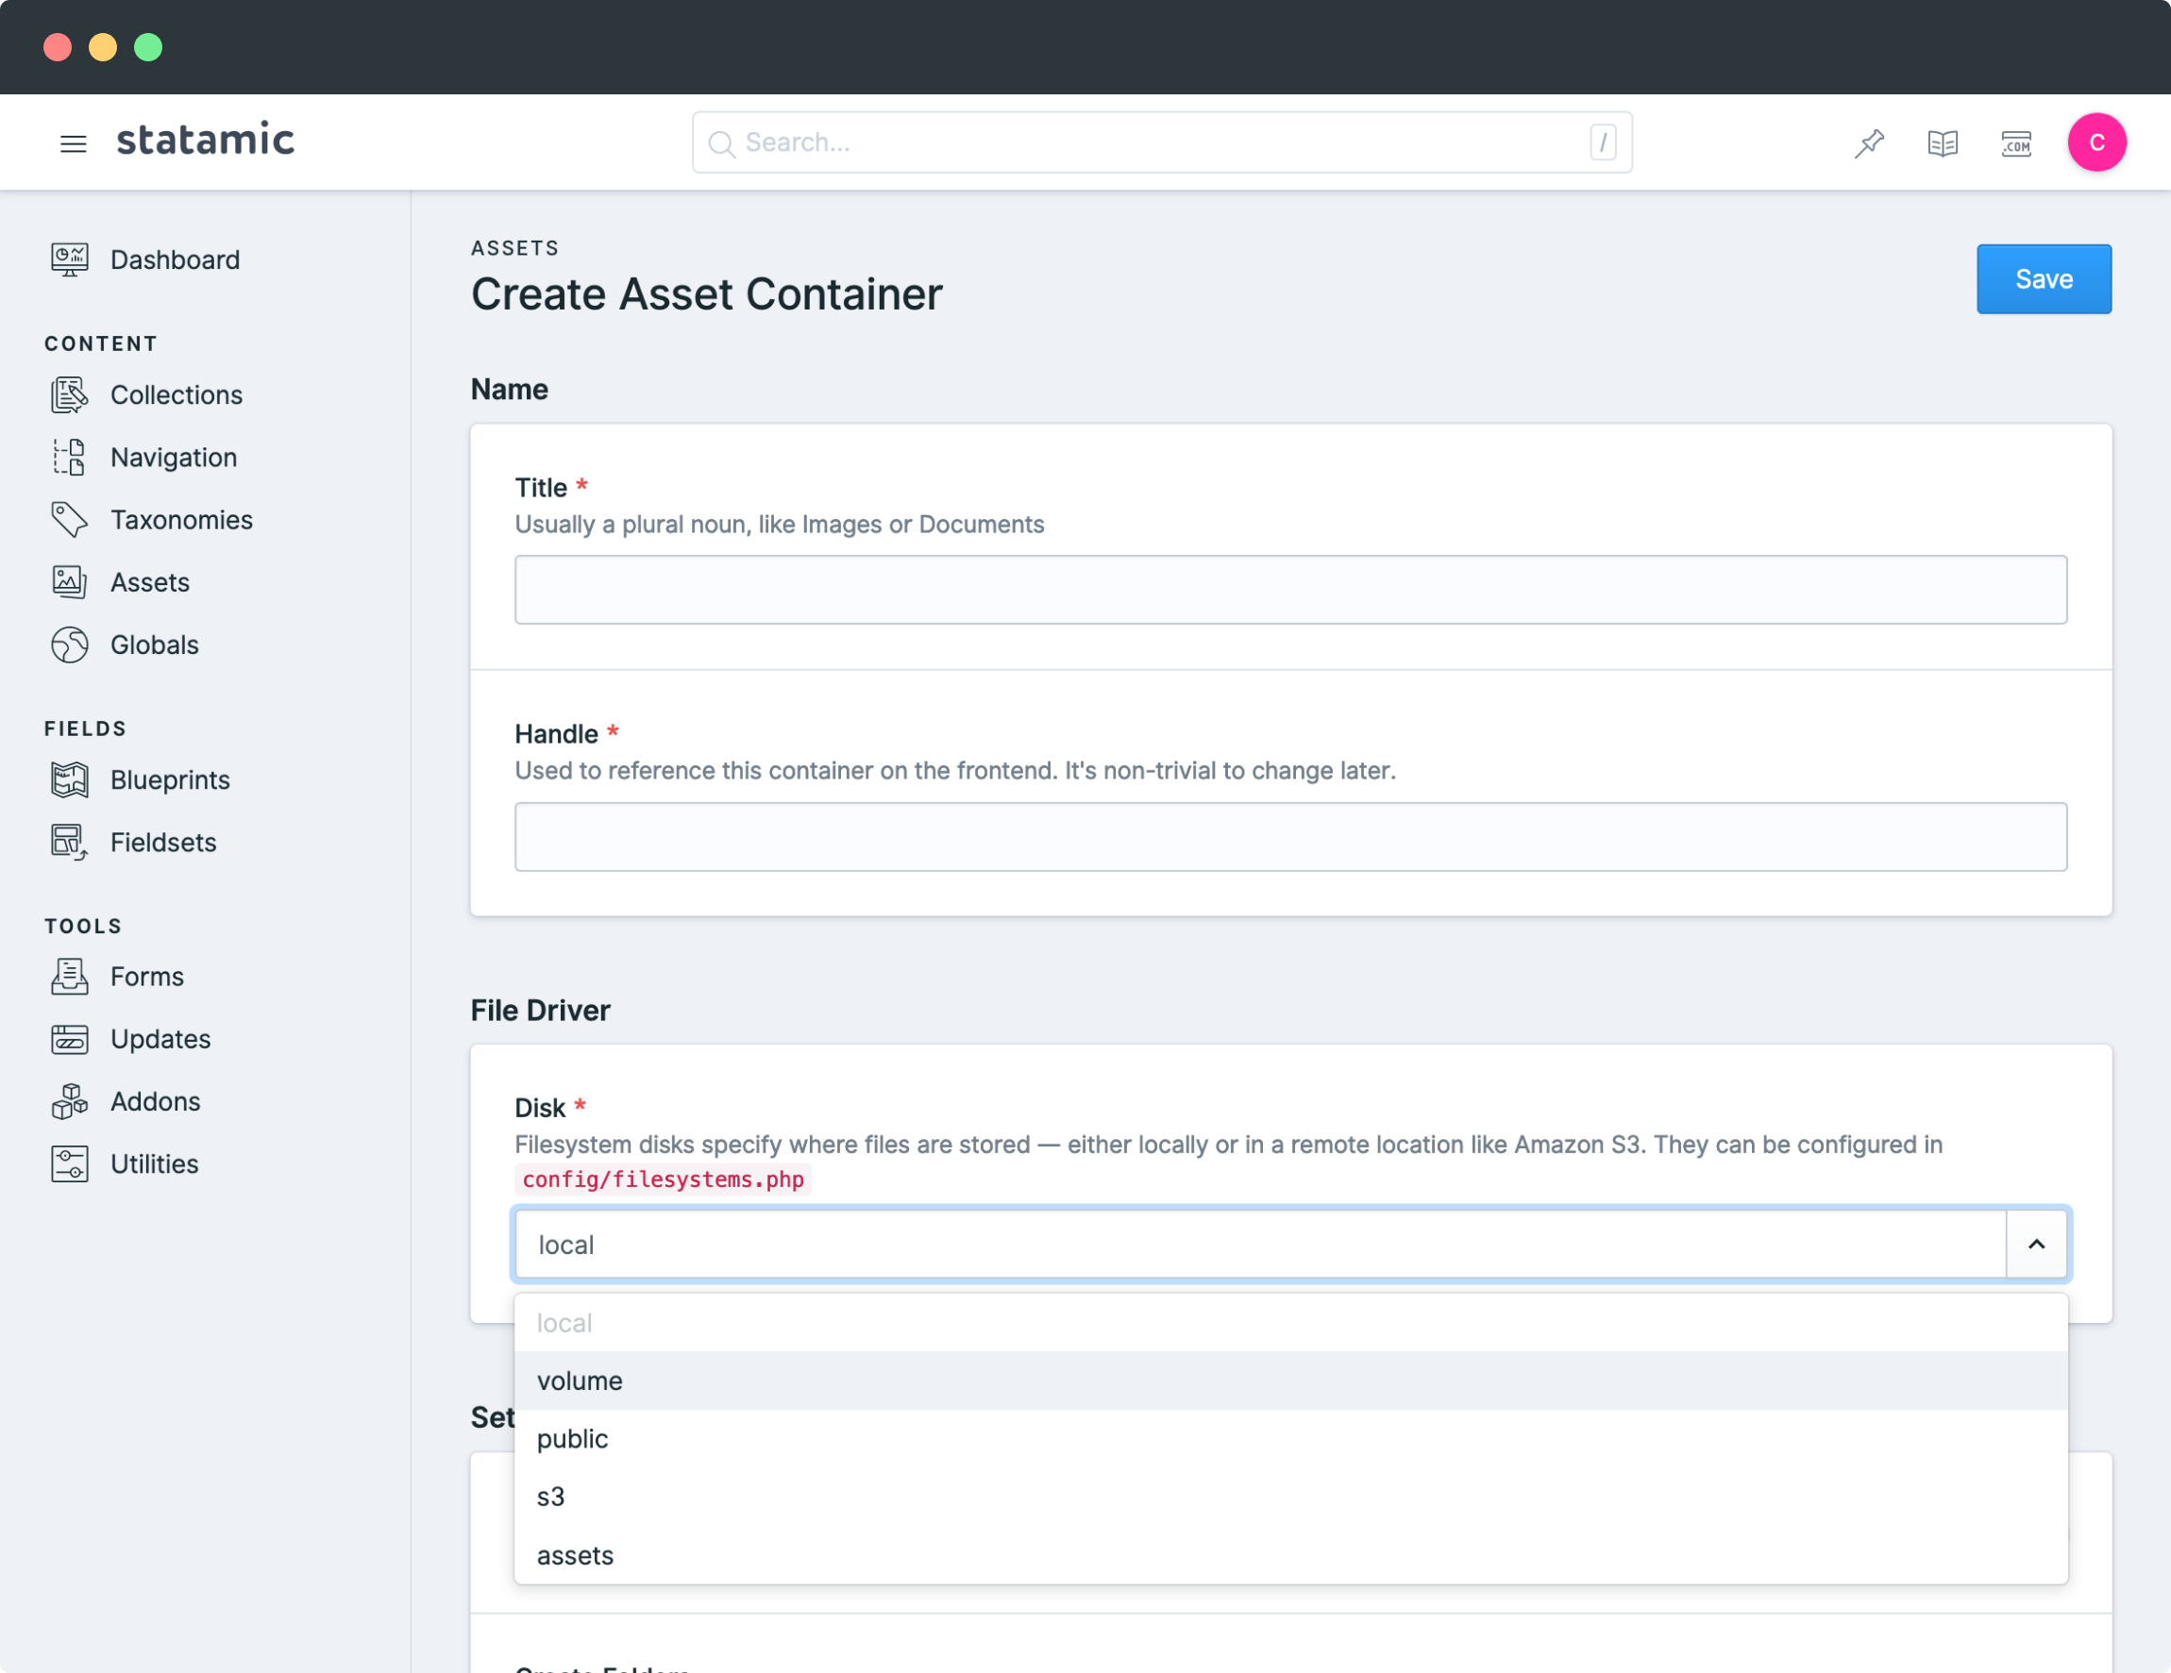Collapse the Disk dropdown chevron

2037,1244
